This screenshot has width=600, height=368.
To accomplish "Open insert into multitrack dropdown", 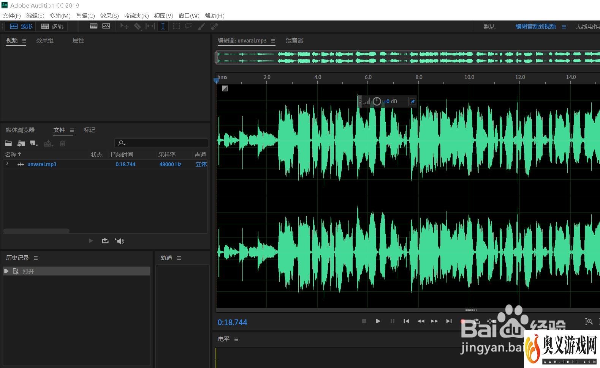I will [x=48, y=143].
